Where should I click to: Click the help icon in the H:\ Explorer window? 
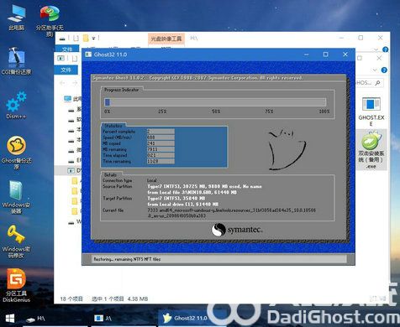pyautogui.click(x=386, y=49)
